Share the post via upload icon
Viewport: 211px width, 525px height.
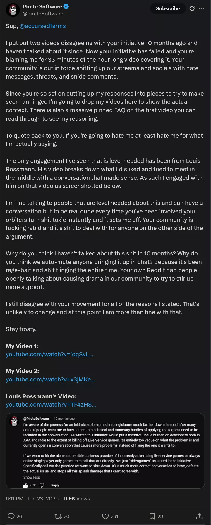199,516
